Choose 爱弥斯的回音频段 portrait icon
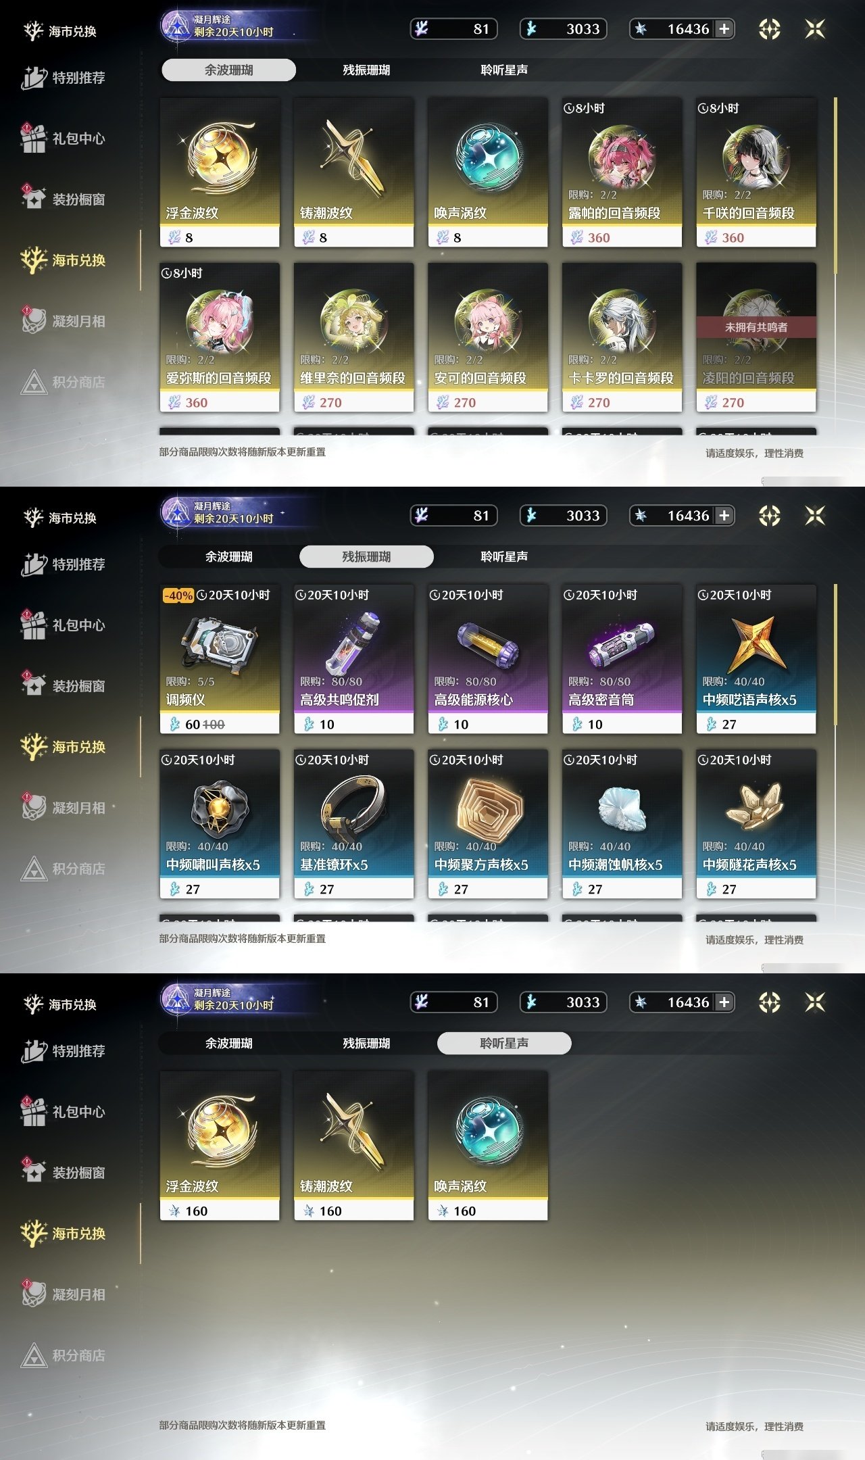The image size is (865, 1460). pyautogui.click(x=220, y=322)
